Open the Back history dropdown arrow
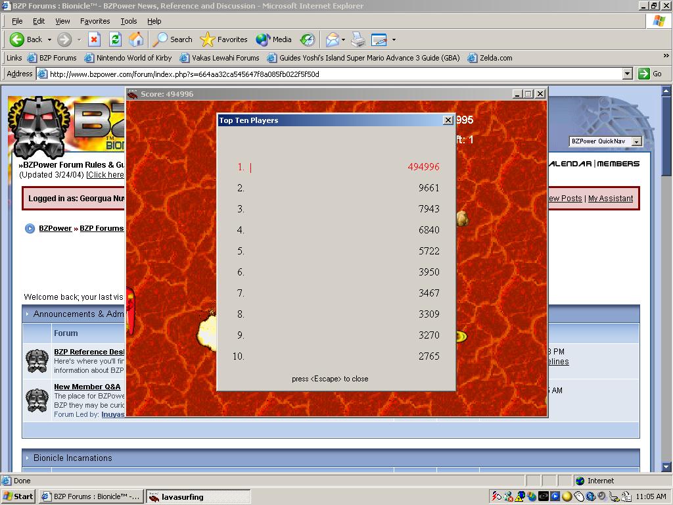673x505 pixels. 49,39
